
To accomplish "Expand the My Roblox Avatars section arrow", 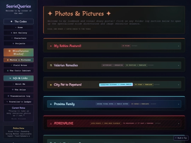I will 179,46.
